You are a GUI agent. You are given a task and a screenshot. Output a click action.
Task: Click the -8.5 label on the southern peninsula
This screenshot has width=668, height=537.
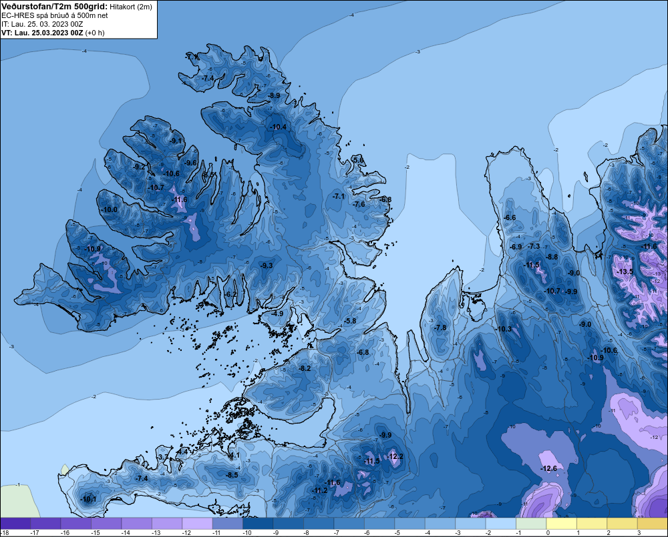pyautogui.click(x=232, y=475)
